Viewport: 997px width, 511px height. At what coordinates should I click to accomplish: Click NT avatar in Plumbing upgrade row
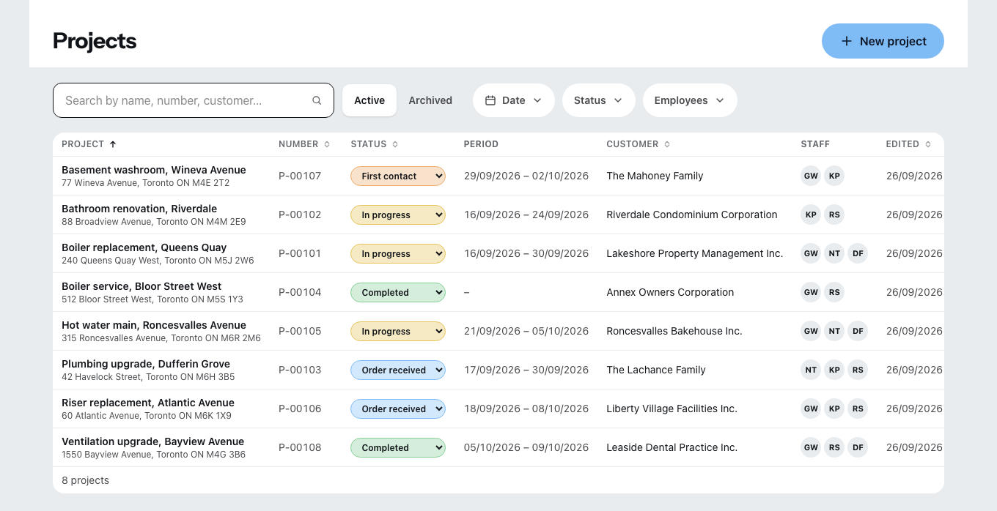click(811, 370)
